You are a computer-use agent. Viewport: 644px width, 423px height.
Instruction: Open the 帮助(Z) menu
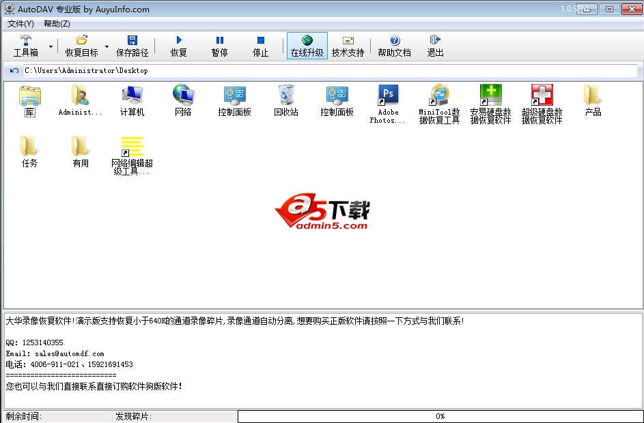click(x=57, y=24)
